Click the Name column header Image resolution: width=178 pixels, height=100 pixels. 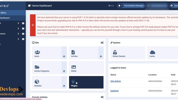coord(113,75)
